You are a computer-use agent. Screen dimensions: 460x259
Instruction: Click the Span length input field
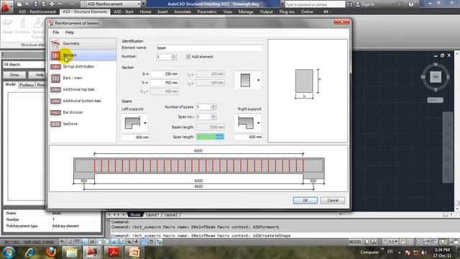point(211,137)
